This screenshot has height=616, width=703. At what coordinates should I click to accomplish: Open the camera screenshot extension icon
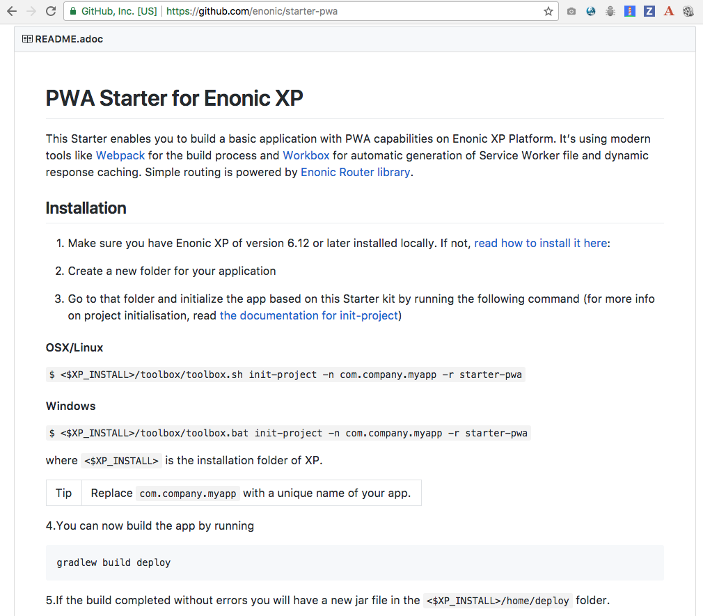tap(571, 11)
